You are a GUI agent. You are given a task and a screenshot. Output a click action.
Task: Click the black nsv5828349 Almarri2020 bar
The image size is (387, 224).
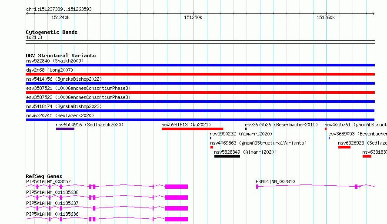pyautogui.click(x=227, y=156)
